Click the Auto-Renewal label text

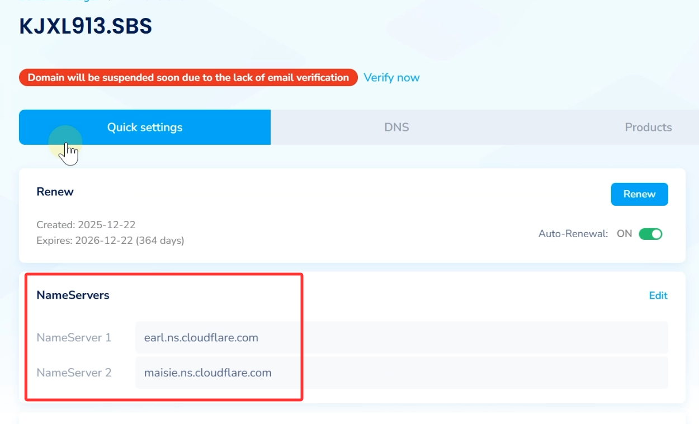(x=573, y=234)
